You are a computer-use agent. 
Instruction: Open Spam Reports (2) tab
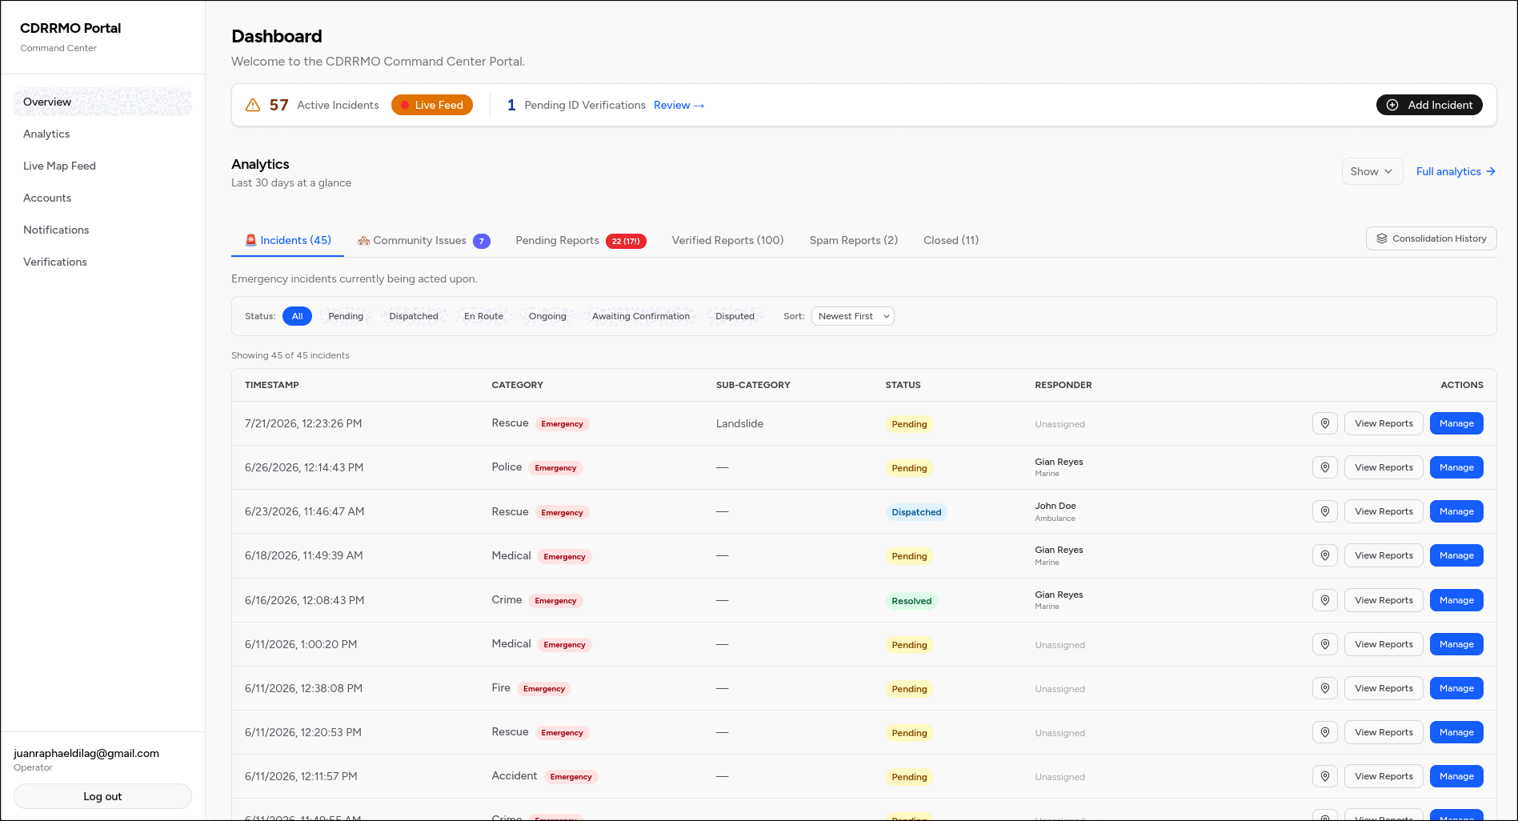coord(853,240)
